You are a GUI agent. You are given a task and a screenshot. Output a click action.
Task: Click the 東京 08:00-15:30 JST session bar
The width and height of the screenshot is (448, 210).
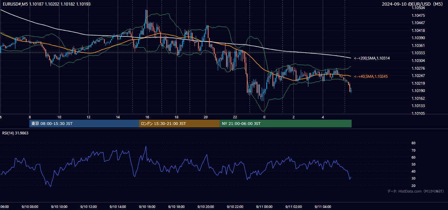[x=84, y=124]
